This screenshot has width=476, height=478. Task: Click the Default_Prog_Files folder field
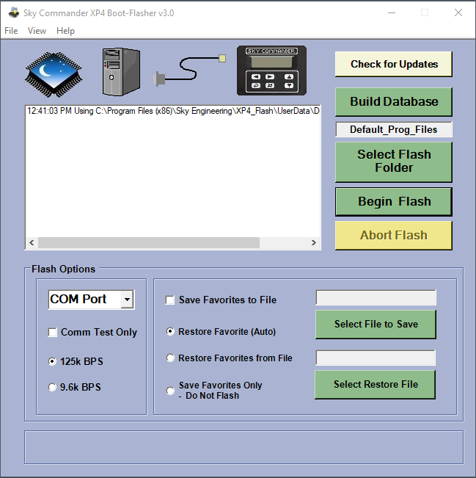click(394, 129)
